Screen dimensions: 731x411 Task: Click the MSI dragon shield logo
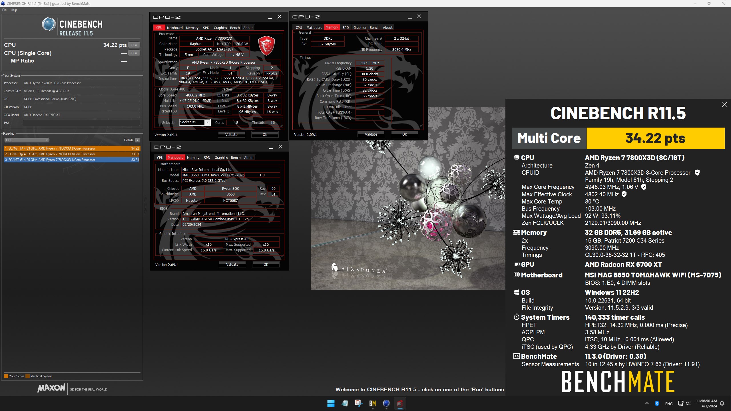coord(266,45)
